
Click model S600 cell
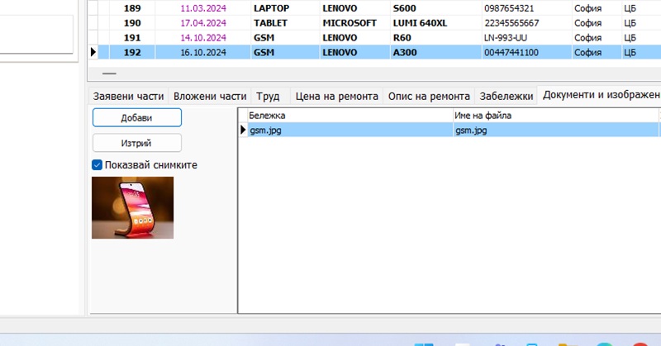436,8
